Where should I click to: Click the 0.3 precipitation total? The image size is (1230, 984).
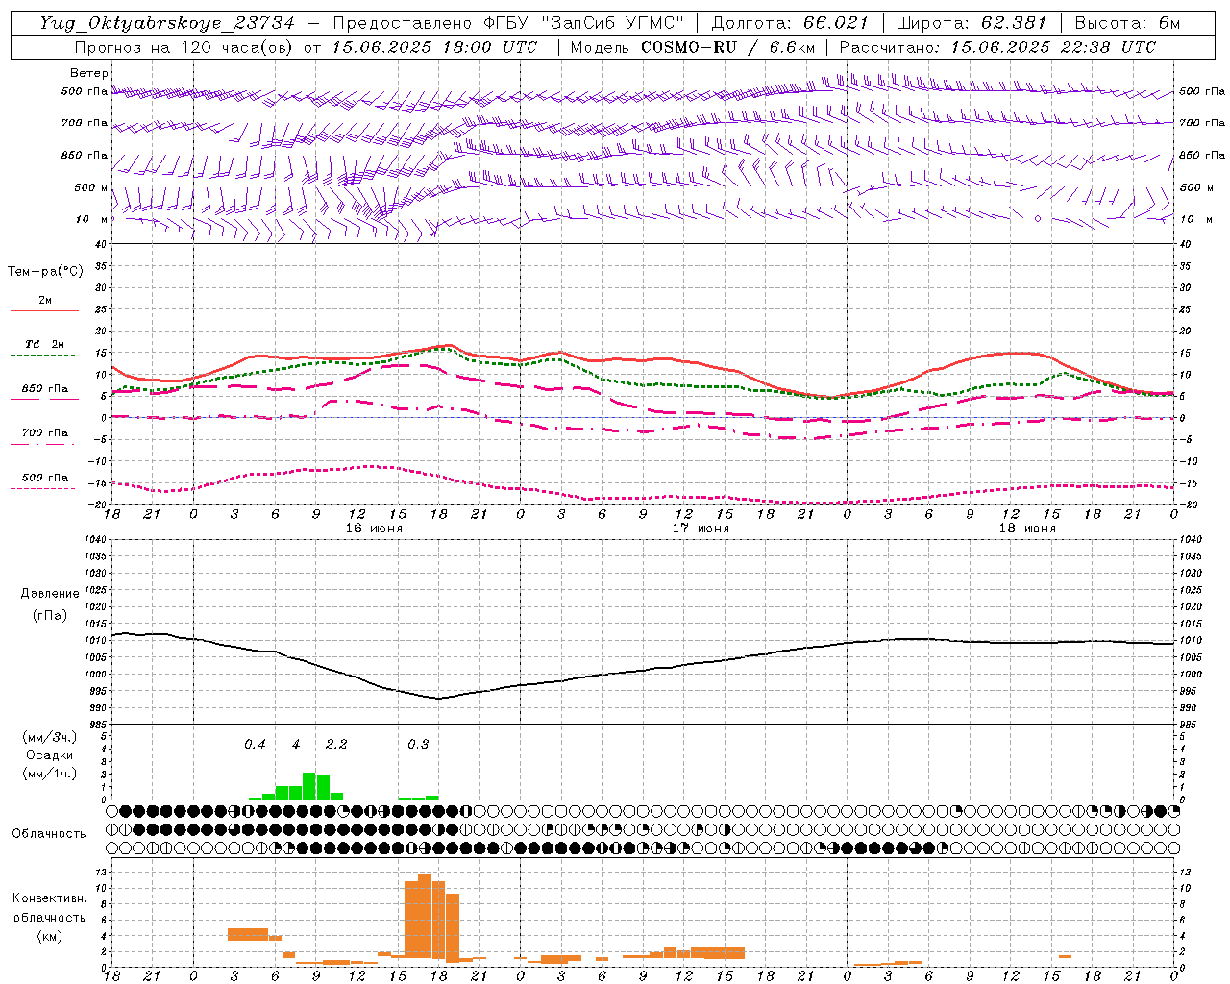[418, 745]
